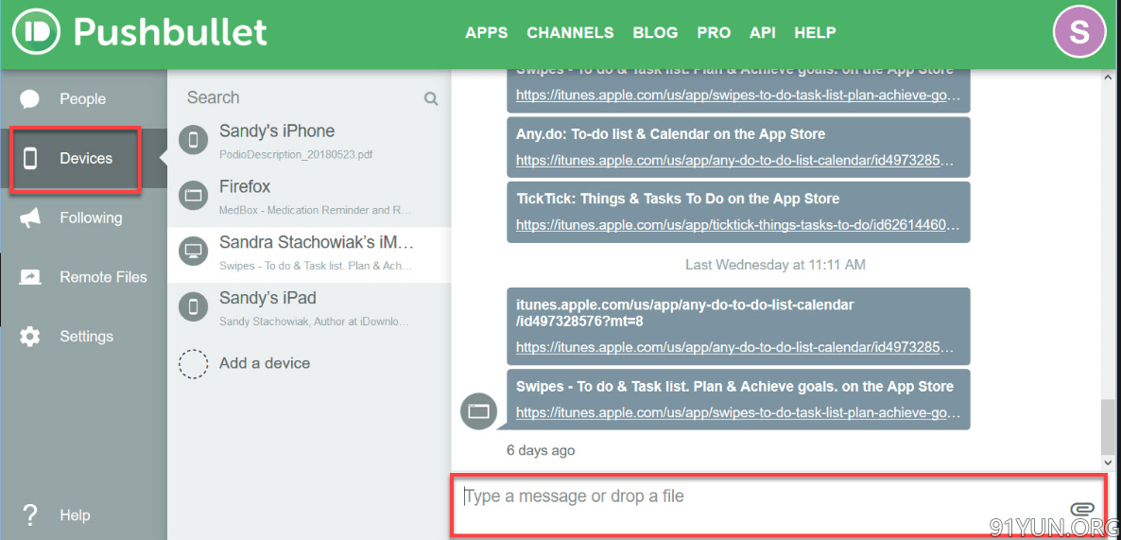The width and height of the screenshot is (1121, 540).
Task: Click '6 days ago' timestamp
Action: point(541,450)
